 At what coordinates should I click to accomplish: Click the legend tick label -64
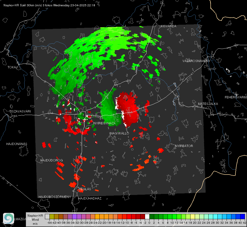pos(49,223)
